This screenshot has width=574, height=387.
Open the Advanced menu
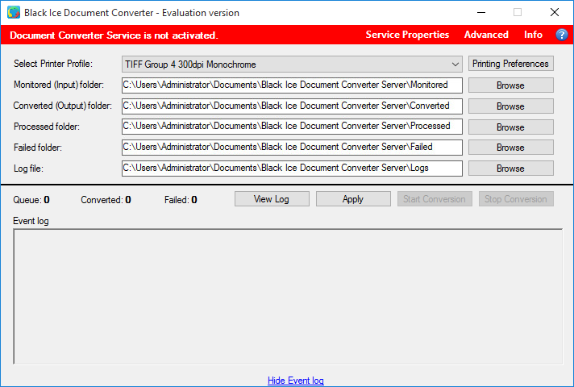click(x=486, y=35)
